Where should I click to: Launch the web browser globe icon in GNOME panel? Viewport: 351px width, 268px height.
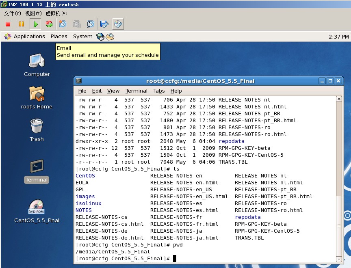(100, 37)
